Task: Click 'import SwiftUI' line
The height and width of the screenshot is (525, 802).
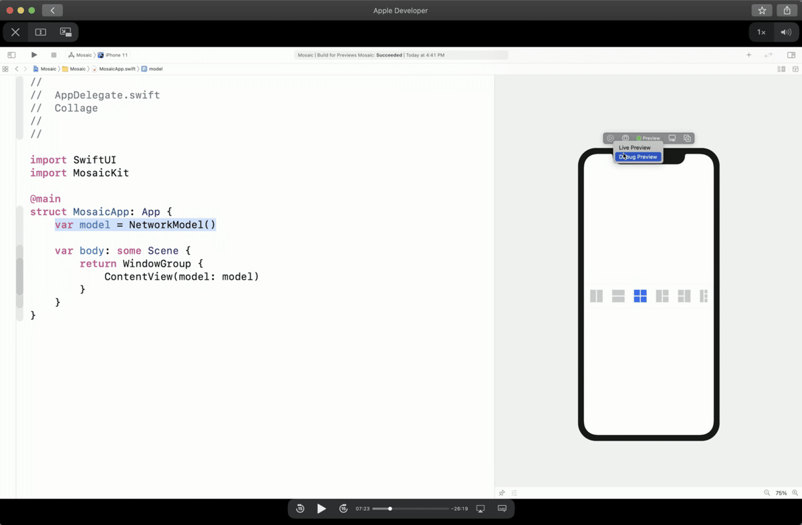Action: tap(74, 160)
